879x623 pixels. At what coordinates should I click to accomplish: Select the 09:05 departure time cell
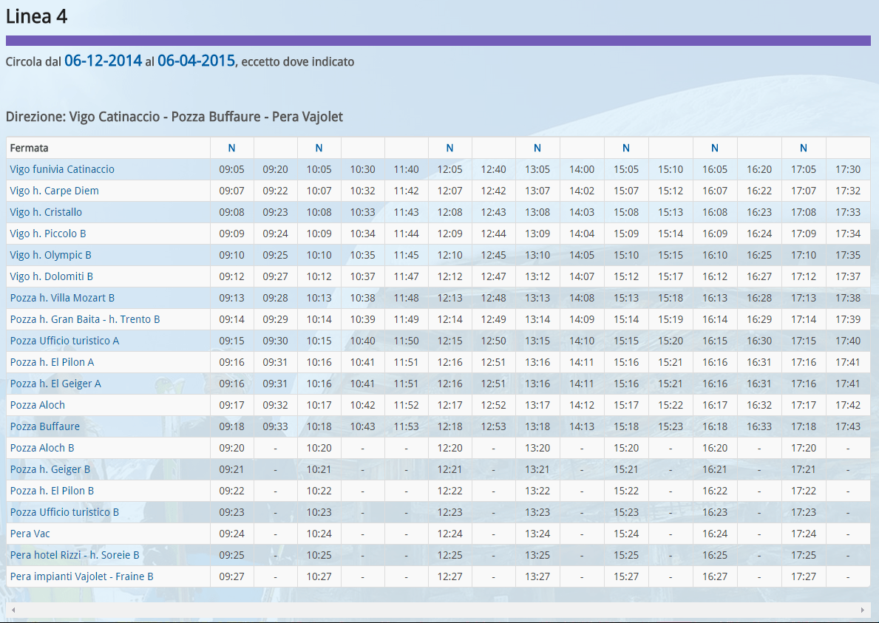click(232, 168)
